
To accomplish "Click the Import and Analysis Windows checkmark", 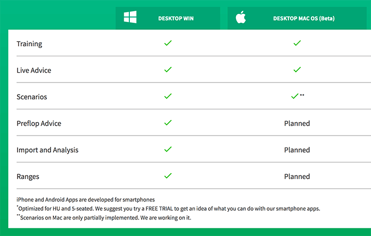I will tap(168, 149).
